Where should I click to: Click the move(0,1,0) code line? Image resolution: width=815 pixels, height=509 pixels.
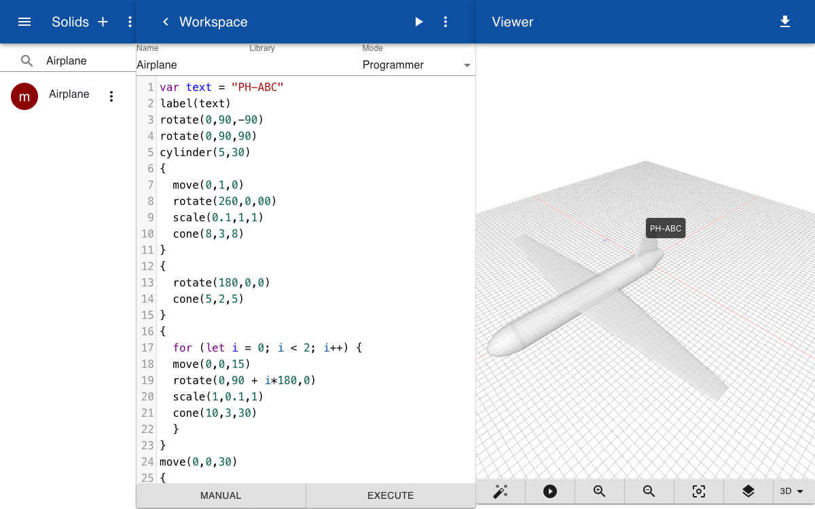(x=208, y=185)
